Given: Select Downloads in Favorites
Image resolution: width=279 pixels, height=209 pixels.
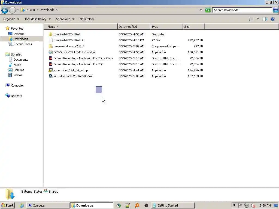Looking at the screenshot, I should pos(21,39).
